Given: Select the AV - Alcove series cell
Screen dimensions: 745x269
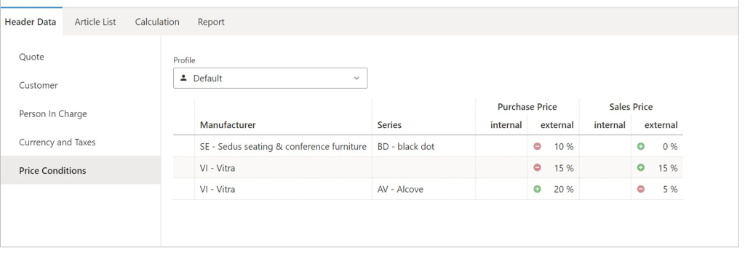Looking at the screenshot, I should [x=424, y=189].
